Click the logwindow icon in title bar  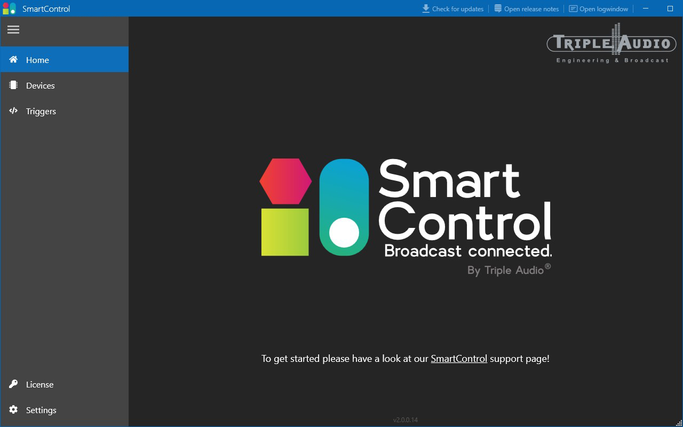pyautogui.click(x=573, y=9)
